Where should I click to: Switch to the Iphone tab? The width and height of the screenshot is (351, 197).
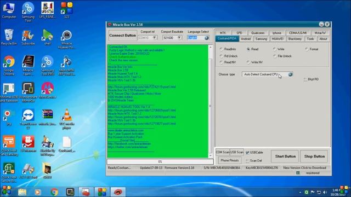coord(276,33)
